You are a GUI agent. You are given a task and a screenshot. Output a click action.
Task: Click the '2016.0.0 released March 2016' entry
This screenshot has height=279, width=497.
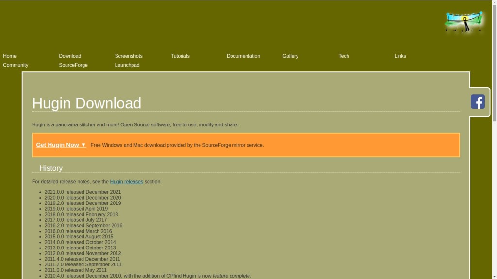78,231
